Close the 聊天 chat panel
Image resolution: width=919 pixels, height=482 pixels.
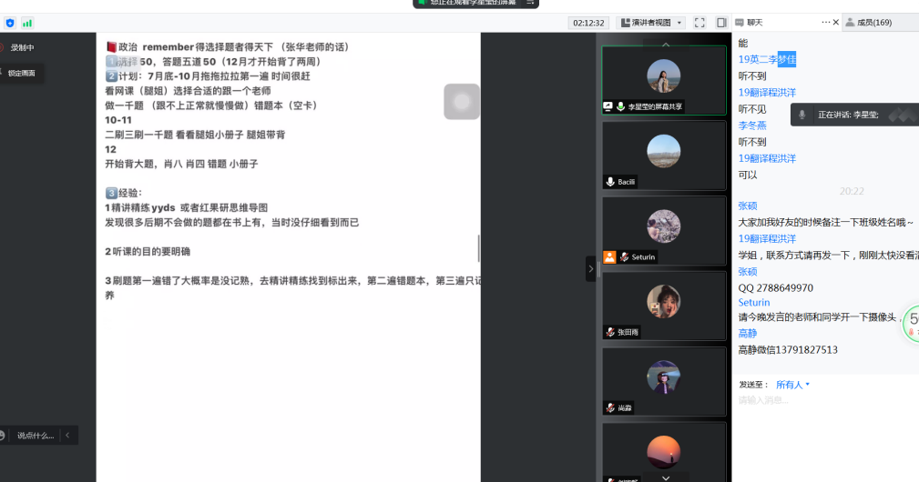836,22
